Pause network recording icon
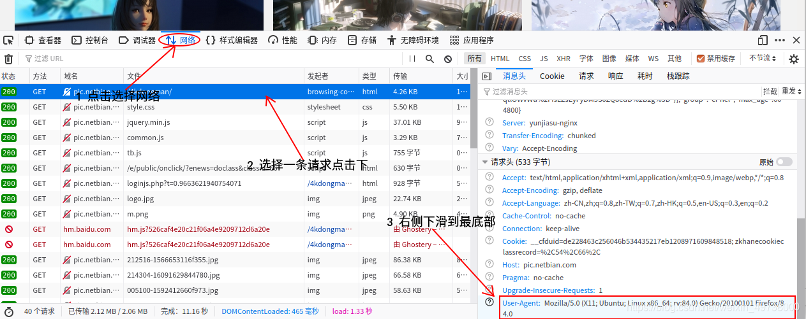The height and width of the screenshot is (319, 806). (x=412, y=59)
